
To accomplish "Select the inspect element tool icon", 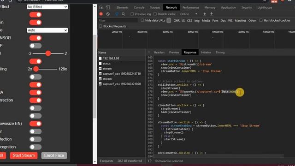I will (x=101, y=7).
